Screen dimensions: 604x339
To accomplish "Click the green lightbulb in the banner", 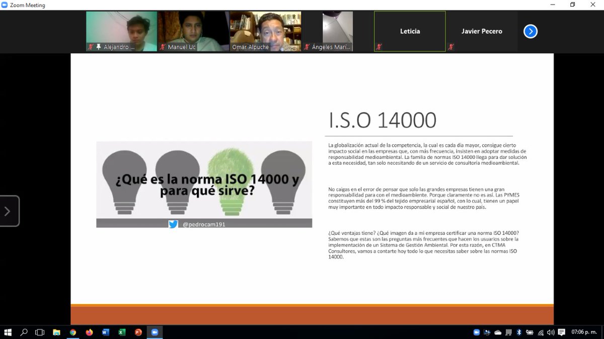I will pos(231,181).
